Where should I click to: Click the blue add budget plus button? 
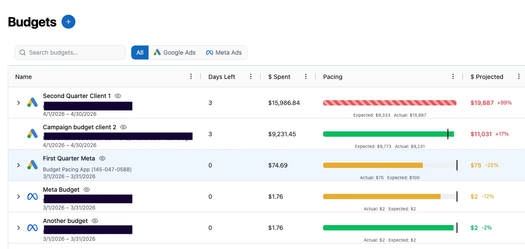coord(68,22)
